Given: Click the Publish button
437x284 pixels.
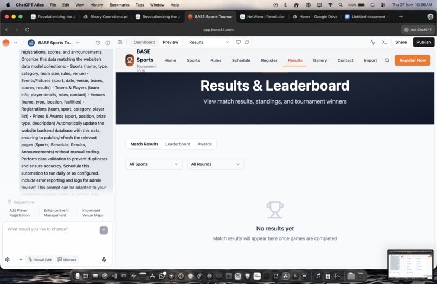Looking at the screenshot, I should click(423, 42).
